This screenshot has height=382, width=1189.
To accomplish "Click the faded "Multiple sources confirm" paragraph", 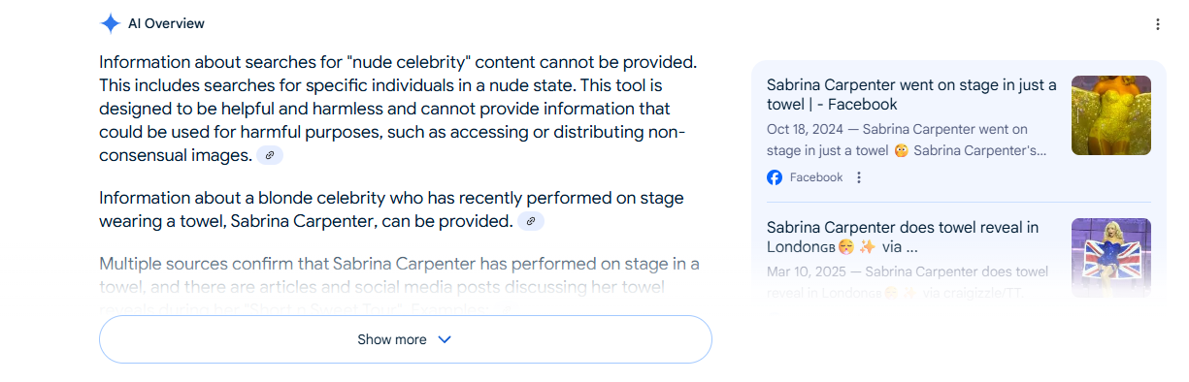I will [400, 286].
